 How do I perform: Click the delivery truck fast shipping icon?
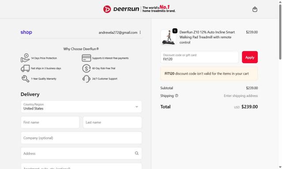coord(25,68)
